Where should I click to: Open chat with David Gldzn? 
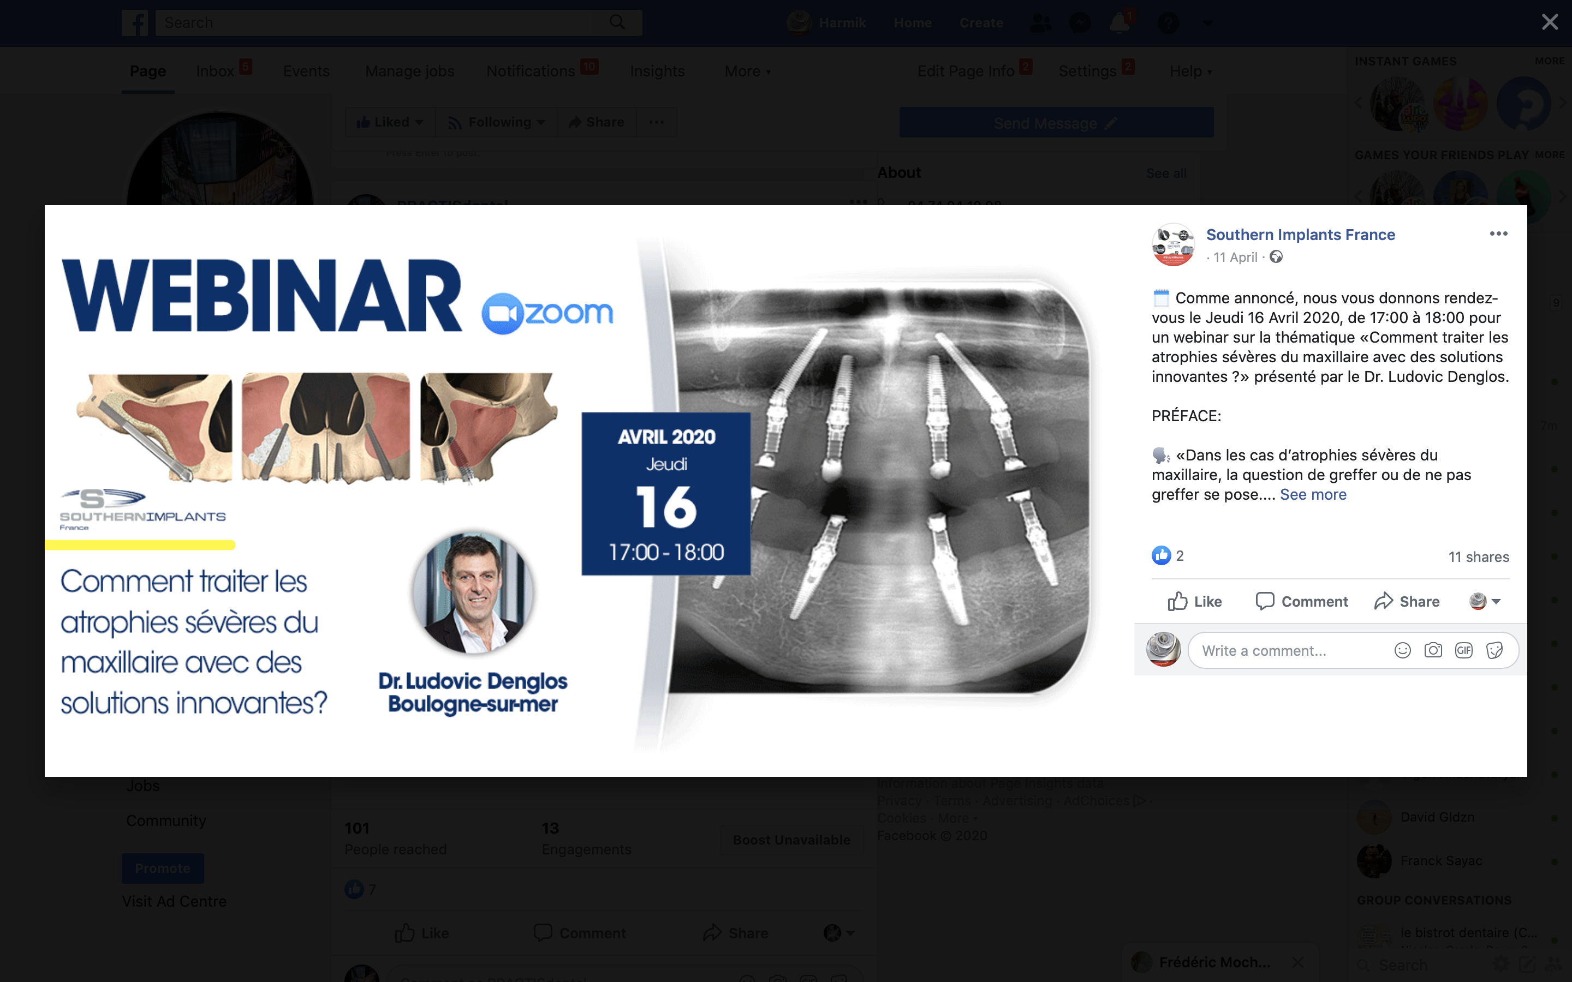(1437, 817)
